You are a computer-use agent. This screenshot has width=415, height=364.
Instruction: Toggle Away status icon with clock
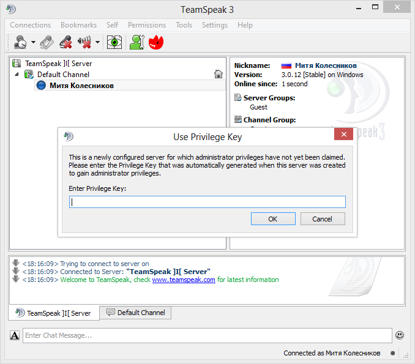click(x=20, y=42)
